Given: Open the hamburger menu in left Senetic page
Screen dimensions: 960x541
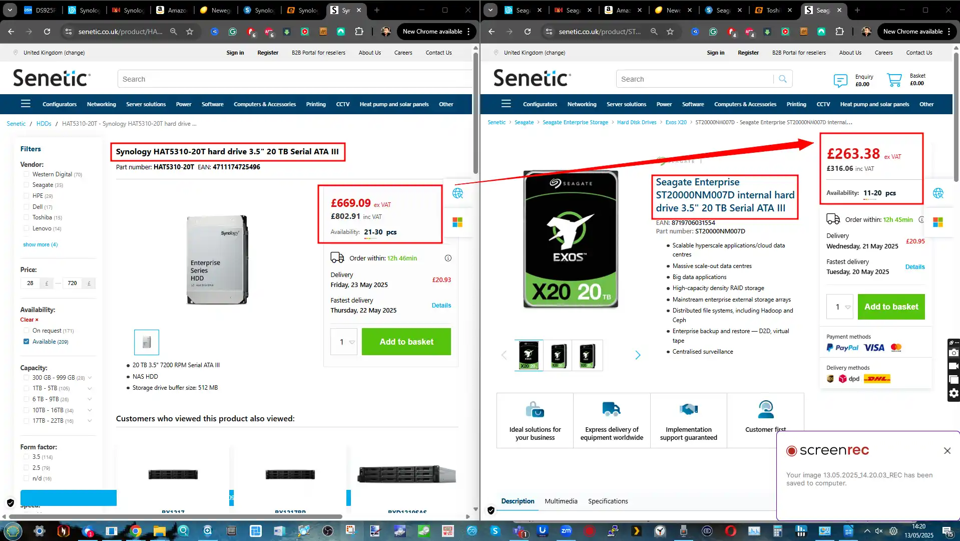Looking at the screenshot, I should (26, 104).
